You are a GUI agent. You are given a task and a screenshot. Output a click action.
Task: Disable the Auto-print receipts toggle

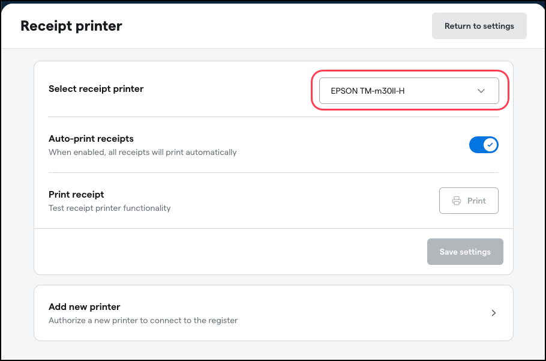point(484,145)
